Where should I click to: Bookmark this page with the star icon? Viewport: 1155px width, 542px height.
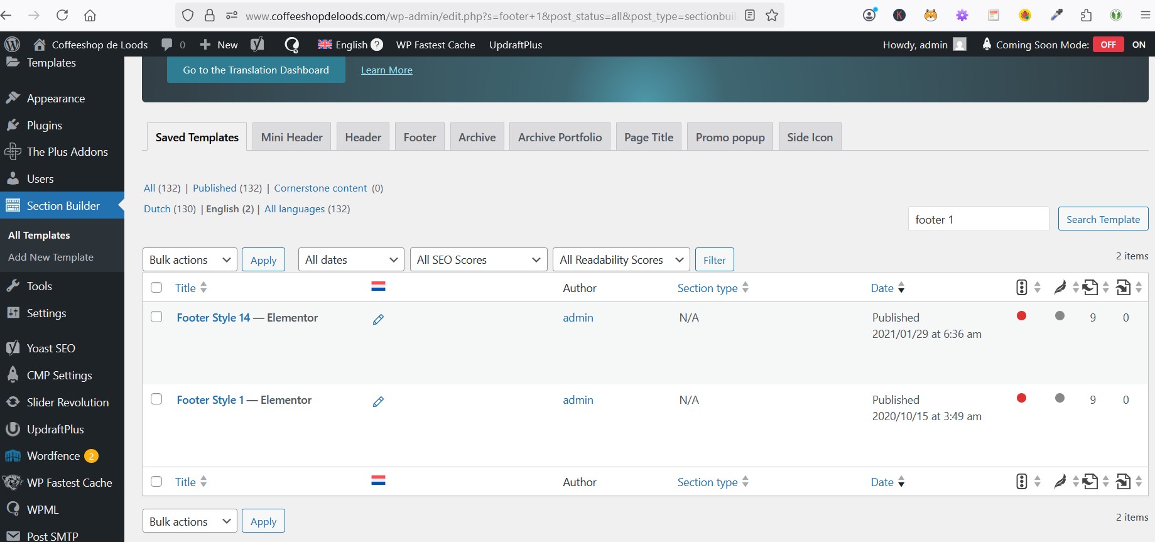772,16
